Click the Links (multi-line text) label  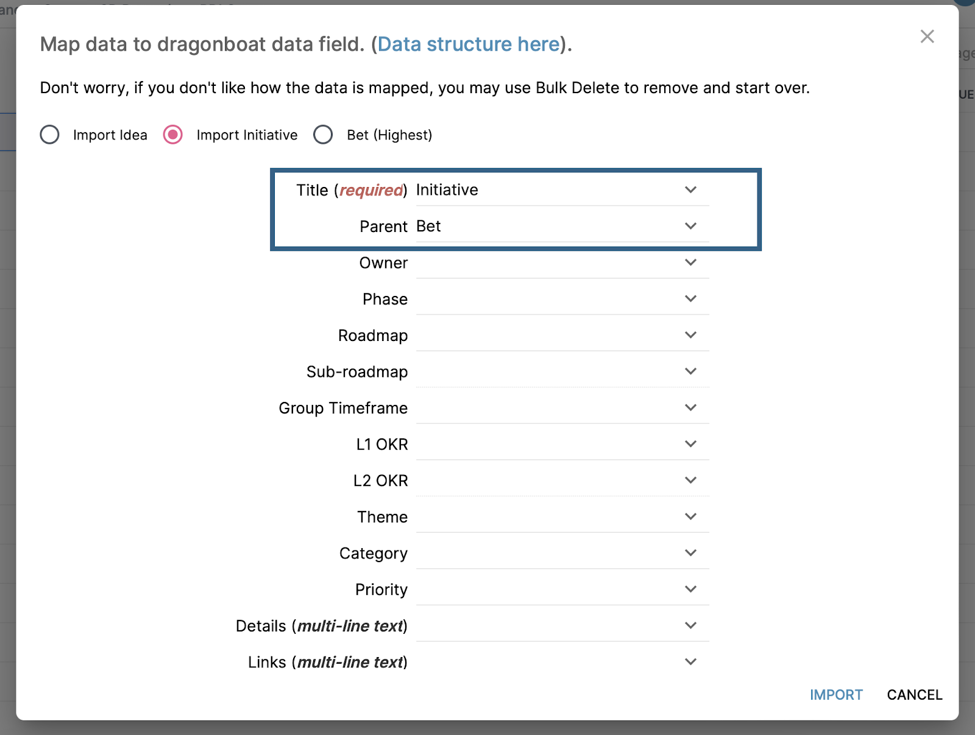click(x=328, y=663)
